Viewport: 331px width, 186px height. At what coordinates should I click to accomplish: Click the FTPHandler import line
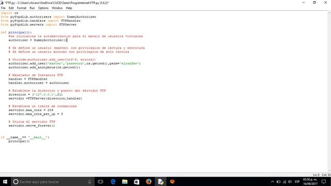pyautogui.click(x=40, y=21)
